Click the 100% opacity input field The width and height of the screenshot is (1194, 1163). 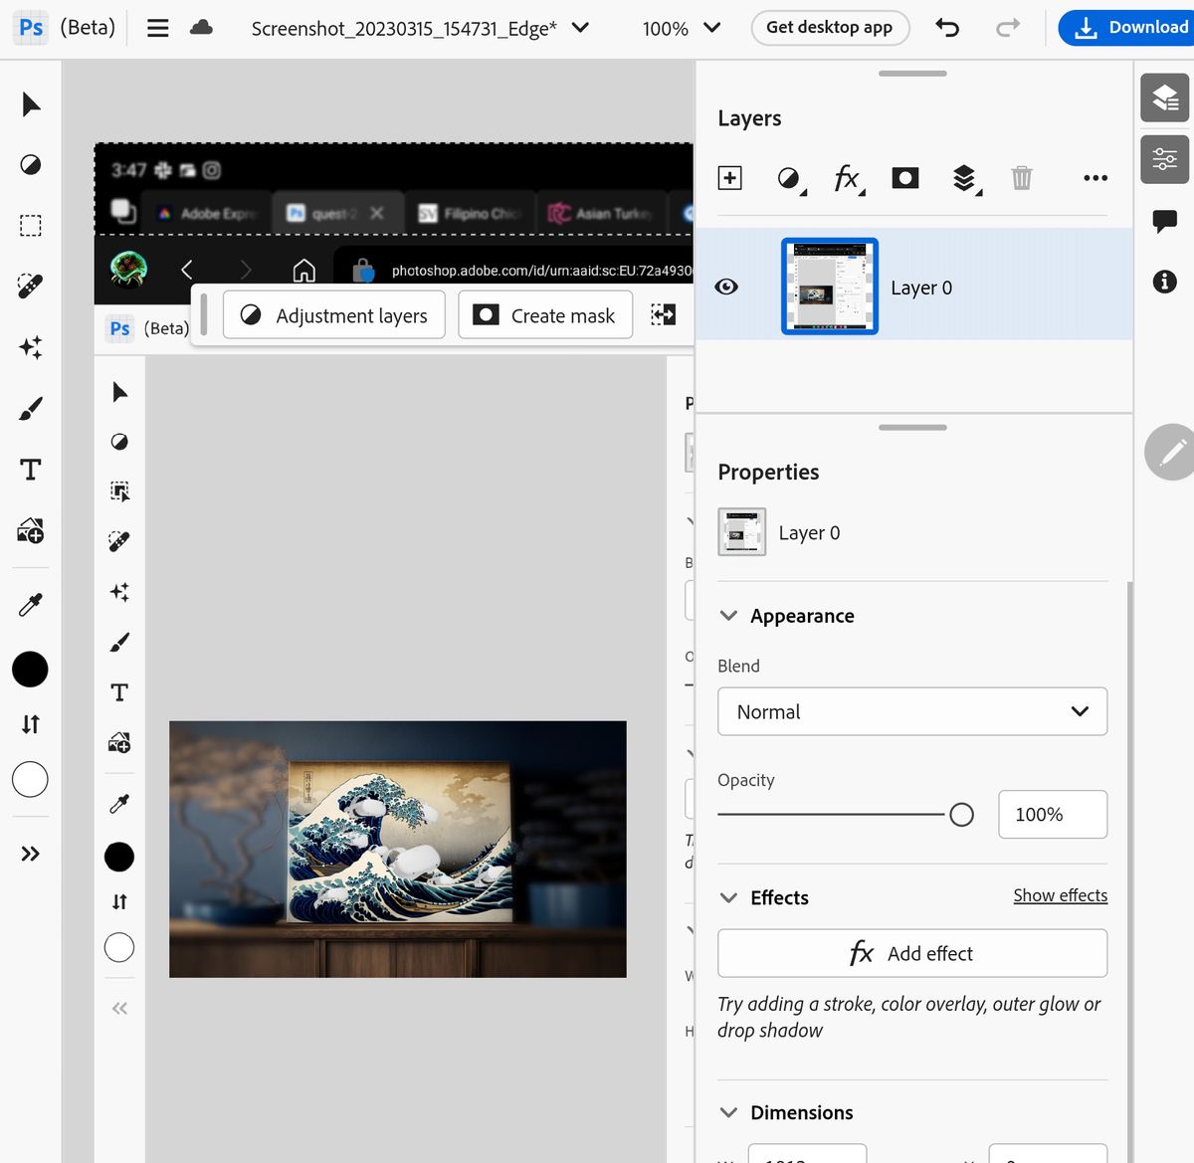(x=1053, y=815)
